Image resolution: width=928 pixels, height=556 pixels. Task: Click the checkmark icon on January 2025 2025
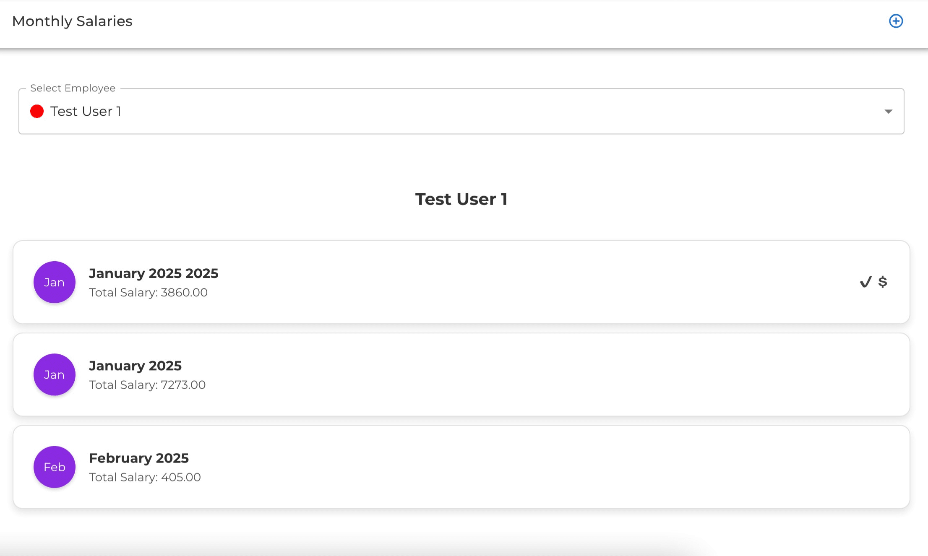[x=865, y=282]
